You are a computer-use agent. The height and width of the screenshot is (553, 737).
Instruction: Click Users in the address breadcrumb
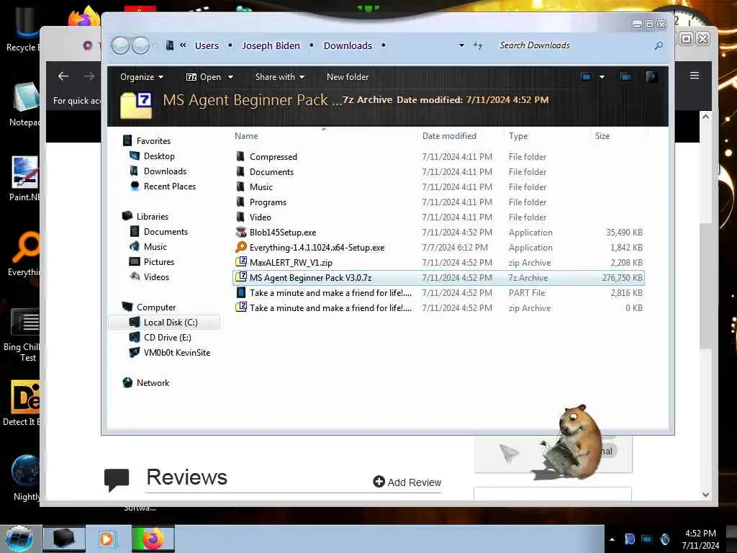click(x=207, y=45)
